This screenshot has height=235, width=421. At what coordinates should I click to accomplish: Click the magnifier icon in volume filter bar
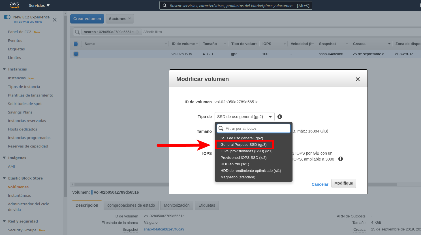click(x=77, y=32)
